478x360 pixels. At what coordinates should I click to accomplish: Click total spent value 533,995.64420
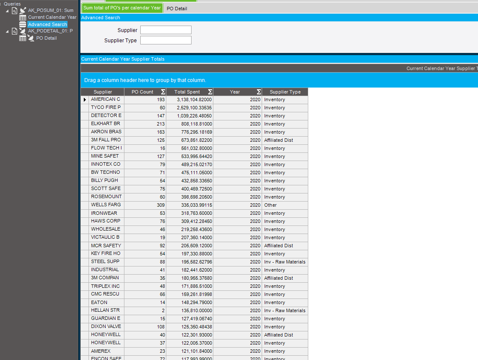tap(189, 156)
